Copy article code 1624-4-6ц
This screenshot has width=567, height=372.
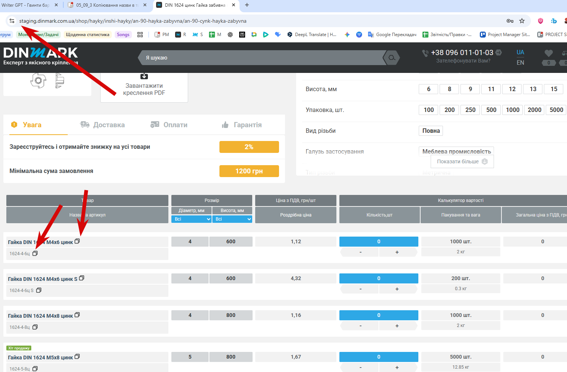click(x=35, y=253)
